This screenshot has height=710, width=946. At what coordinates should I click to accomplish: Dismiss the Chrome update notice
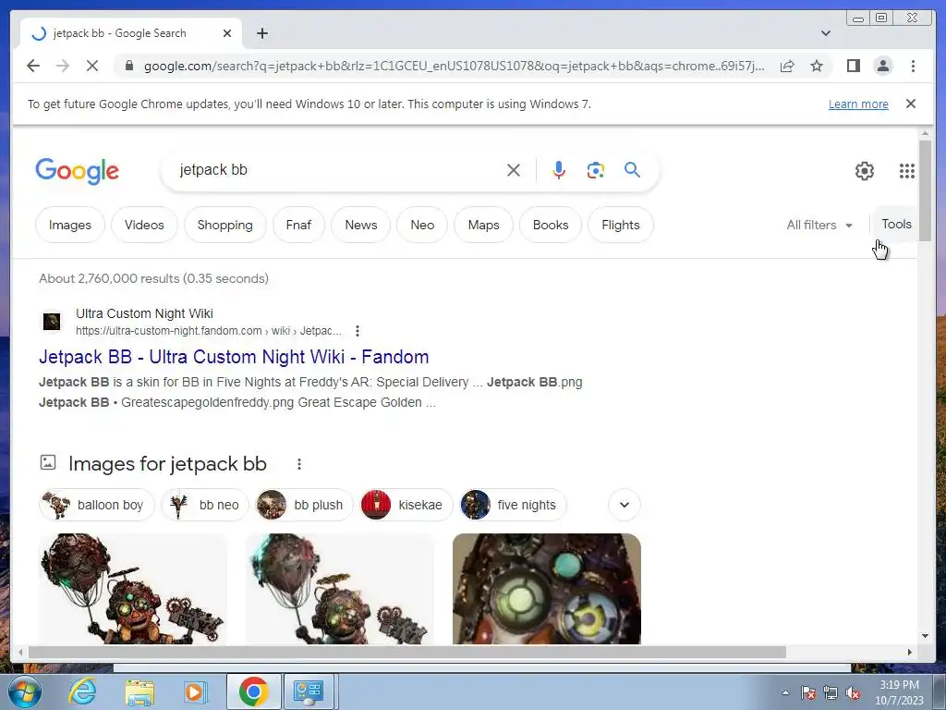tap(910, 104)
